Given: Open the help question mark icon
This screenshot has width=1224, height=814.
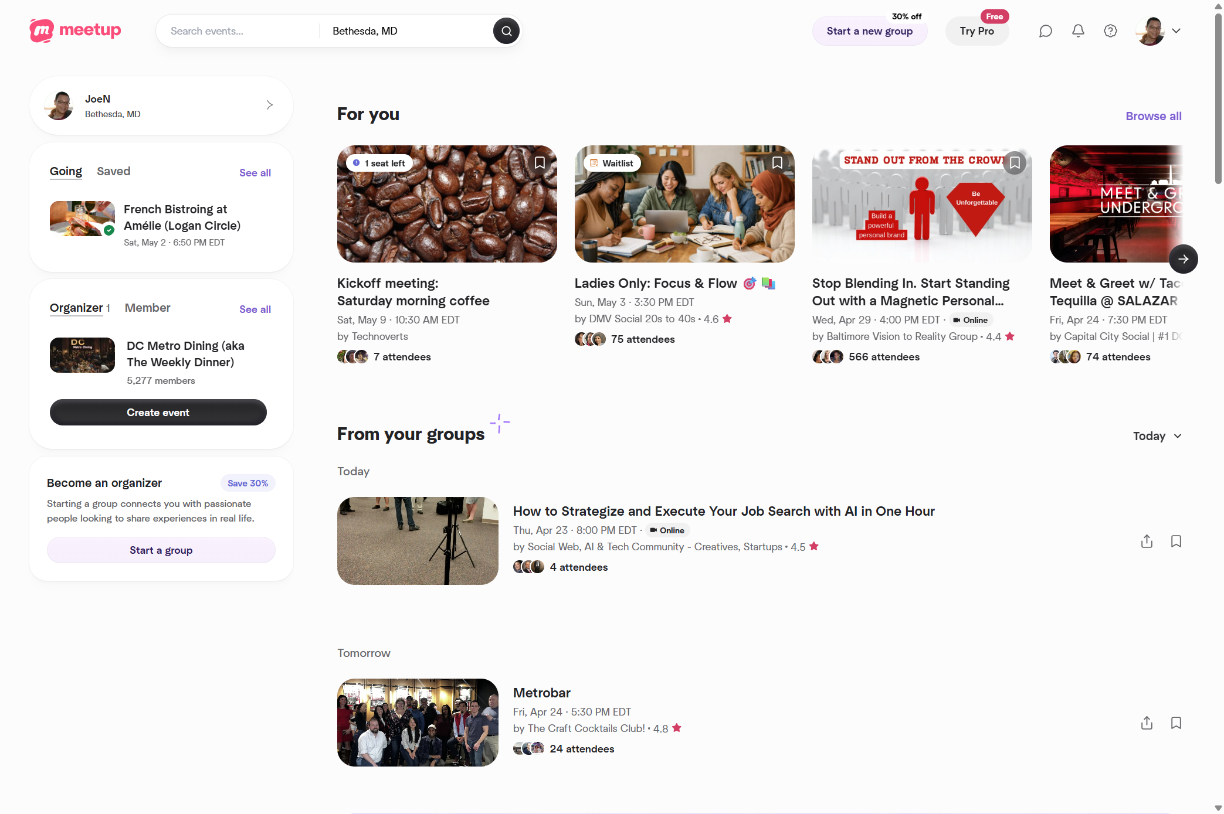Looking at the screenshot, I should (x=1110, y=31).
